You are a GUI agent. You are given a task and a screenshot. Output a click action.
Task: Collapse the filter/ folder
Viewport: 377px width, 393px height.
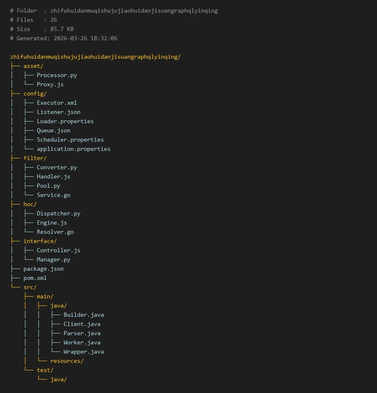click(35, 158)
